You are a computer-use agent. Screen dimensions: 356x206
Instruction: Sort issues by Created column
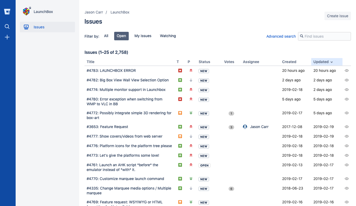point(289,62)
